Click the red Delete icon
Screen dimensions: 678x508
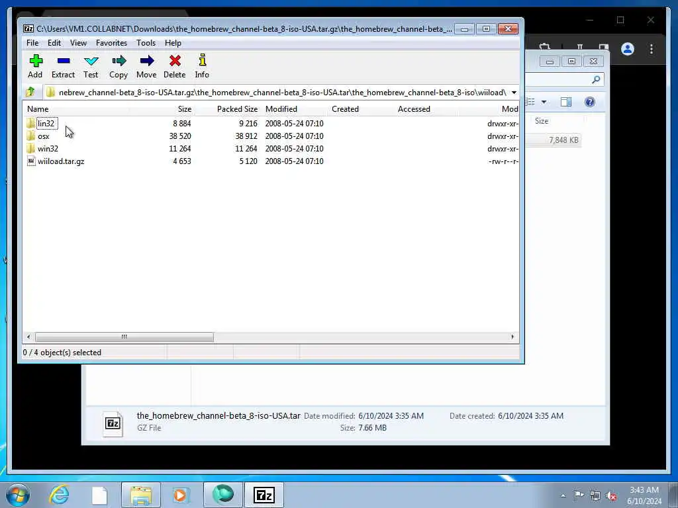point(175,61)
